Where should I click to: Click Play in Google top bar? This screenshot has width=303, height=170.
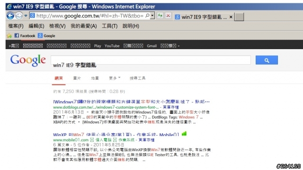point(98,46)
